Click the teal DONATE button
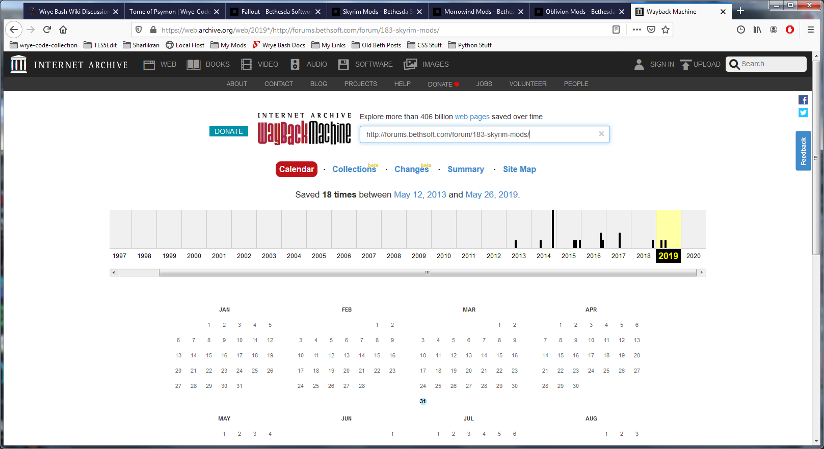Image resolution: width=824 pixels, height=449 pixels. pos(229,131)
